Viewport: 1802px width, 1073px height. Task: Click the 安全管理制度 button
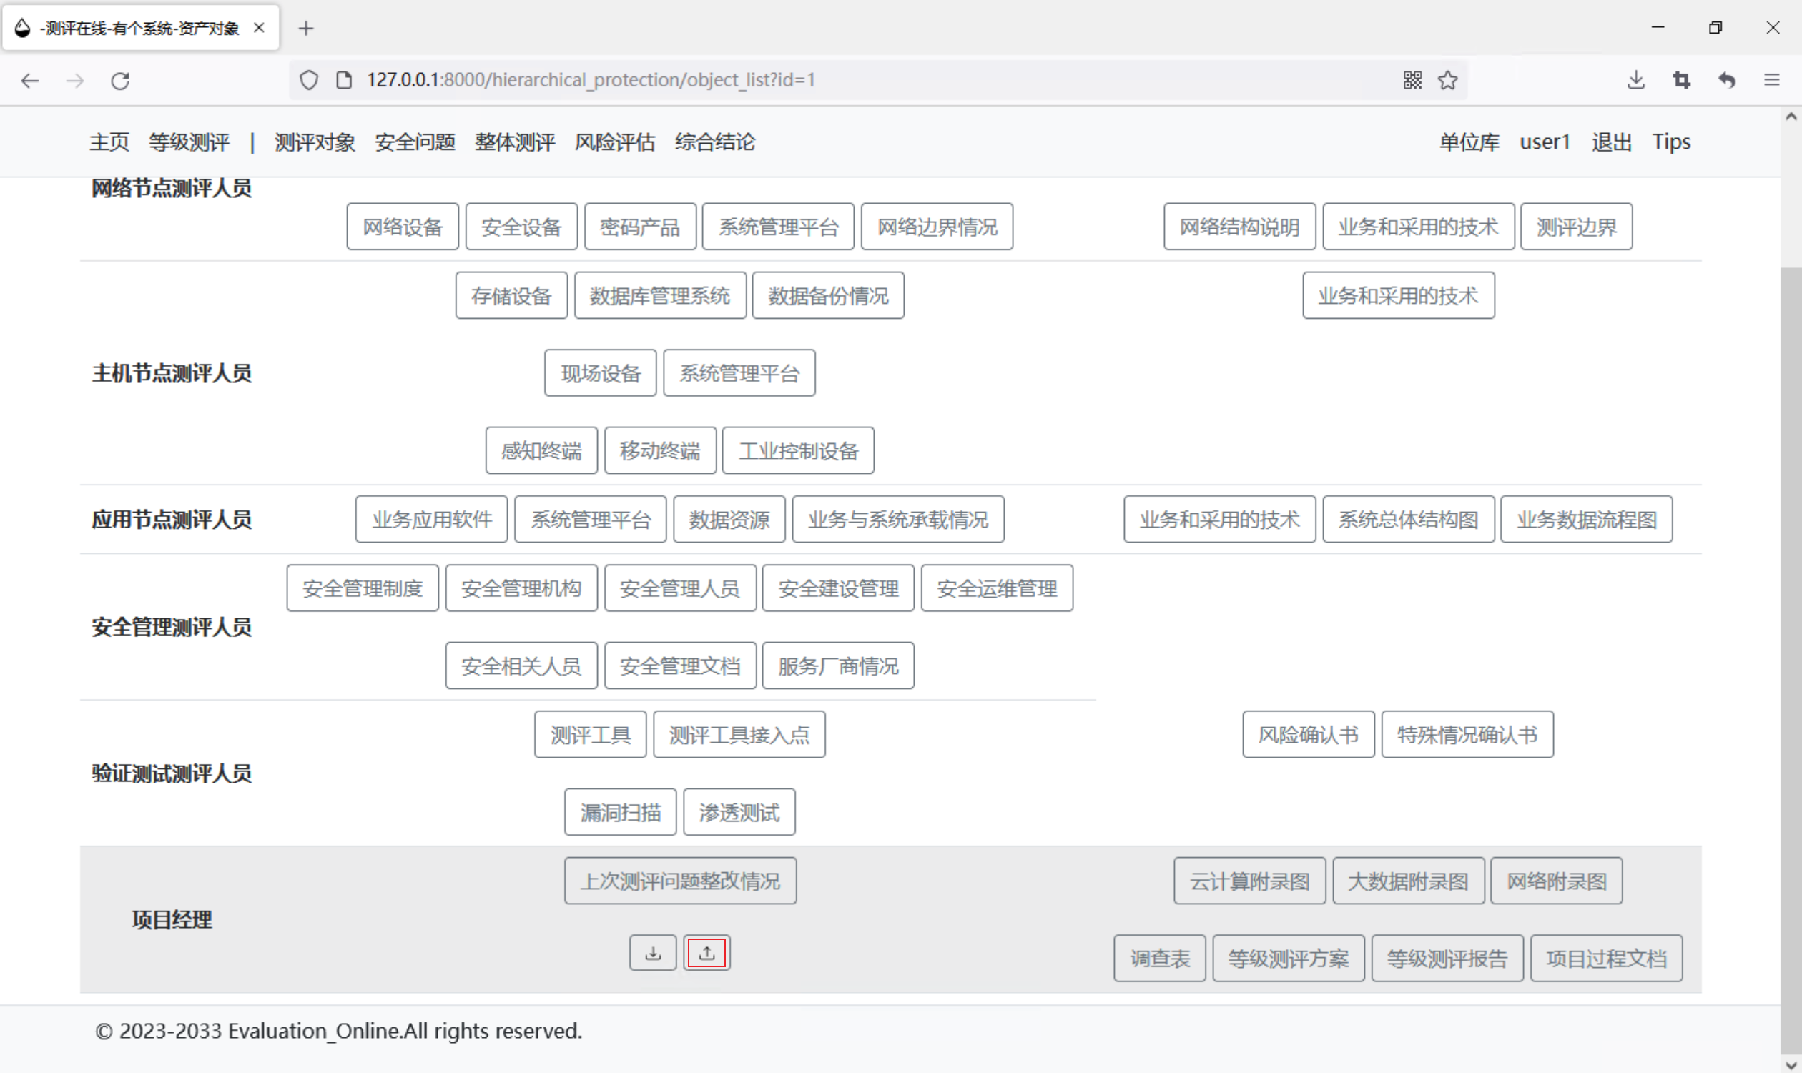[x=363, y=588]
